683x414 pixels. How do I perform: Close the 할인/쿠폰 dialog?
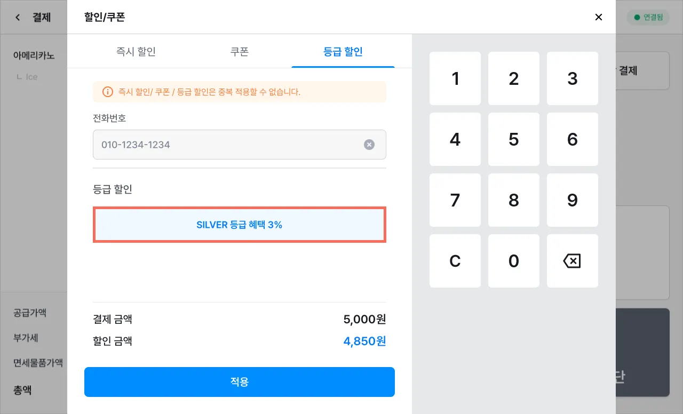pyautogui.click(x=599, y=17)
